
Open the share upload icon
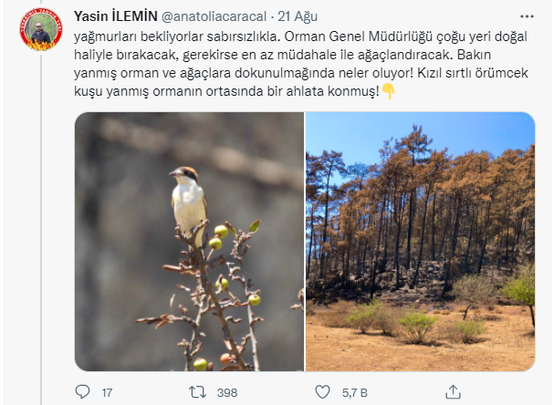(453, 392)
